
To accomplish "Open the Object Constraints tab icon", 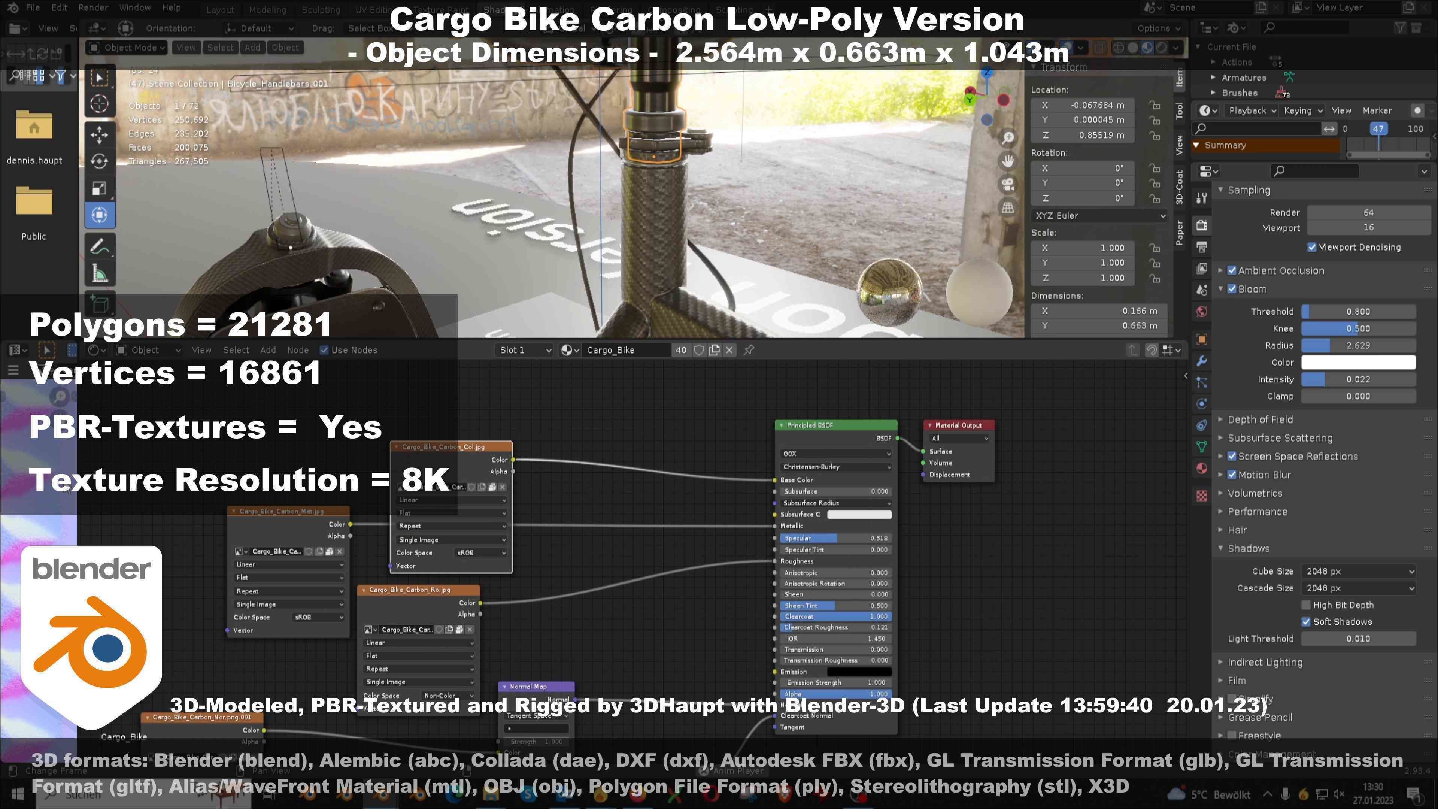I will 1202,425.
